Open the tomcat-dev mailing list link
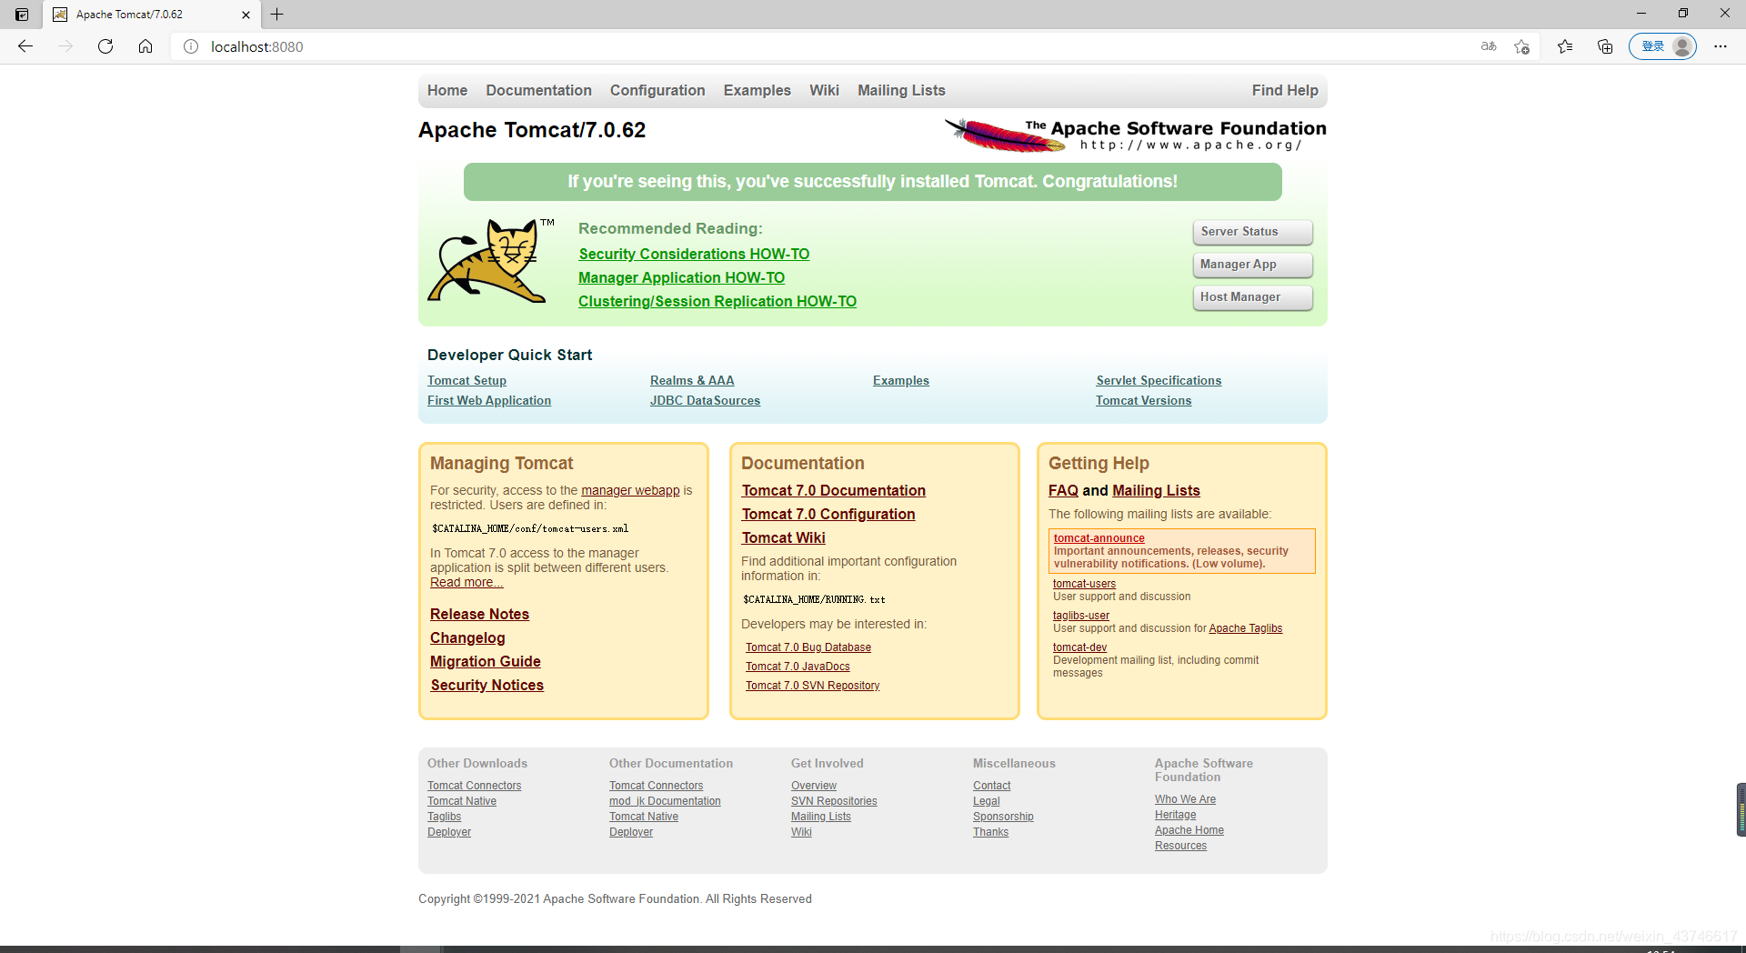This screenshot has width=1746, height=953. pyautogui.click(x=1079, y=647)
